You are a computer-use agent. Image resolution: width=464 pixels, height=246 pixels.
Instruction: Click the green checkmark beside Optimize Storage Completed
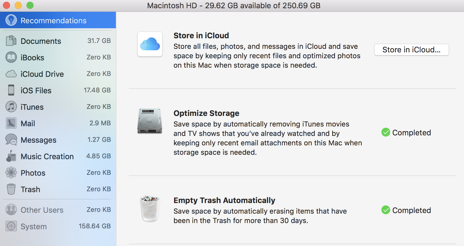click(386, 132)
